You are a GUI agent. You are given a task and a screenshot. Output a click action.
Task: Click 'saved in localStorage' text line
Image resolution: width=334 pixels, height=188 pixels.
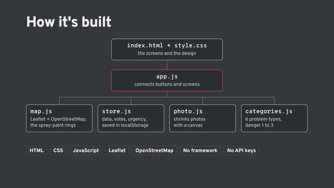point(125,125)
